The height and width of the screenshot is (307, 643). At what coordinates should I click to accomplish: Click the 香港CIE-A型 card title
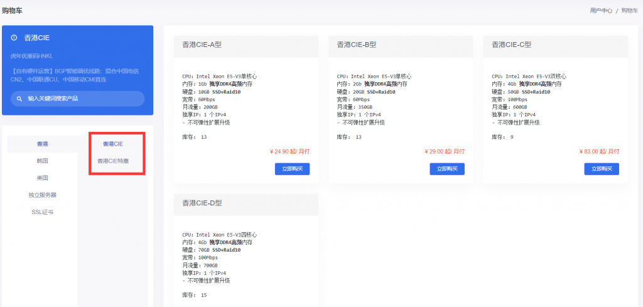(202, 45)
